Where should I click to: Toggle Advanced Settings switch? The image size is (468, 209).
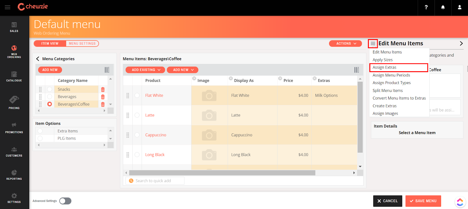65,201
